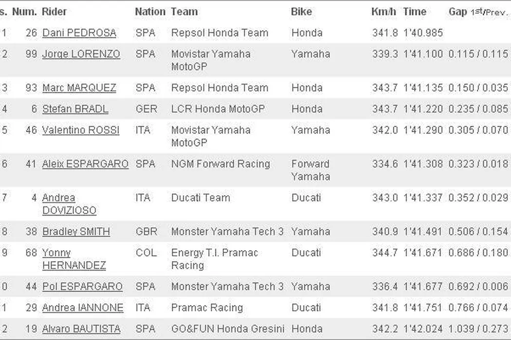Image resolution: width=511 pixels, height=340 pixels.
Task: Select Alvaro BAUTISTA rider link
Action: 81,329
